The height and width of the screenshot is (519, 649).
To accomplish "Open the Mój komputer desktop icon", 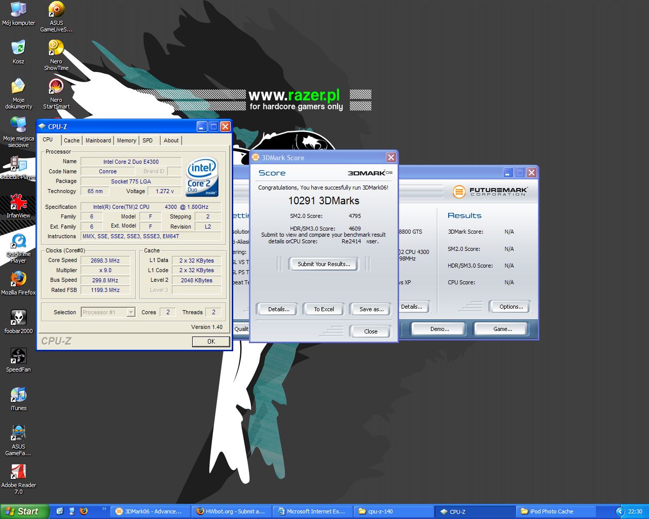I will click(x=18, y=14).
